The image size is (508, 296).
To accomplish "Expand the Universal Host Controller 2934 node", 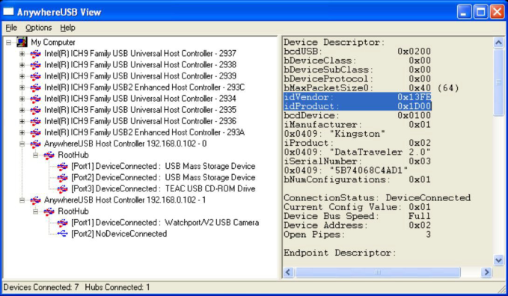I will 22,99.
